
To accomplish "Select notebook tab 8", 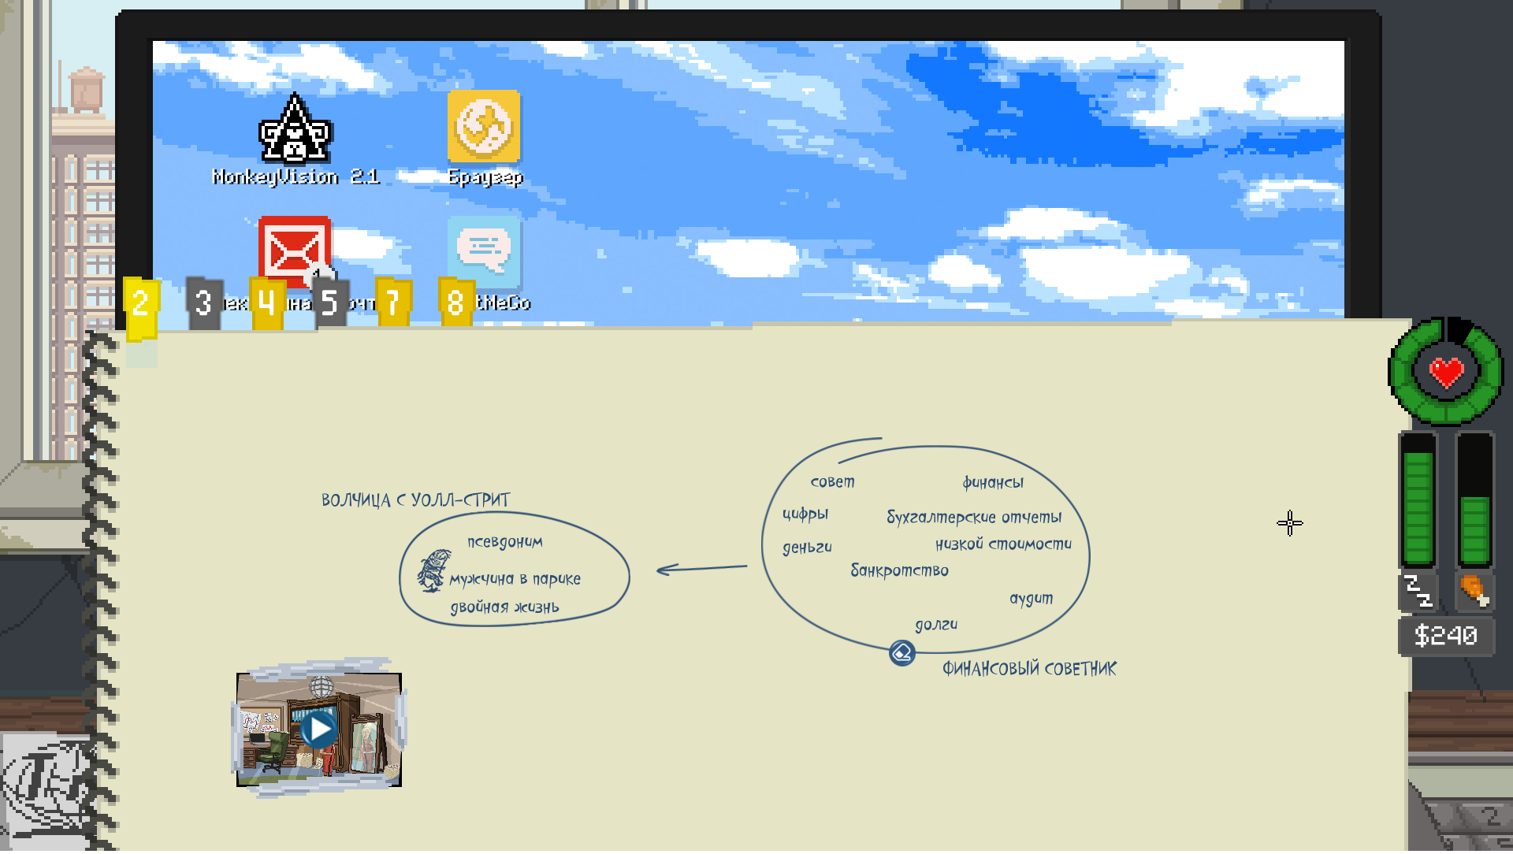I will 455,303.
